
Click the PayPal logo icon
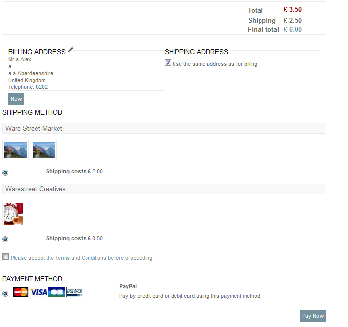coord(75,292)
